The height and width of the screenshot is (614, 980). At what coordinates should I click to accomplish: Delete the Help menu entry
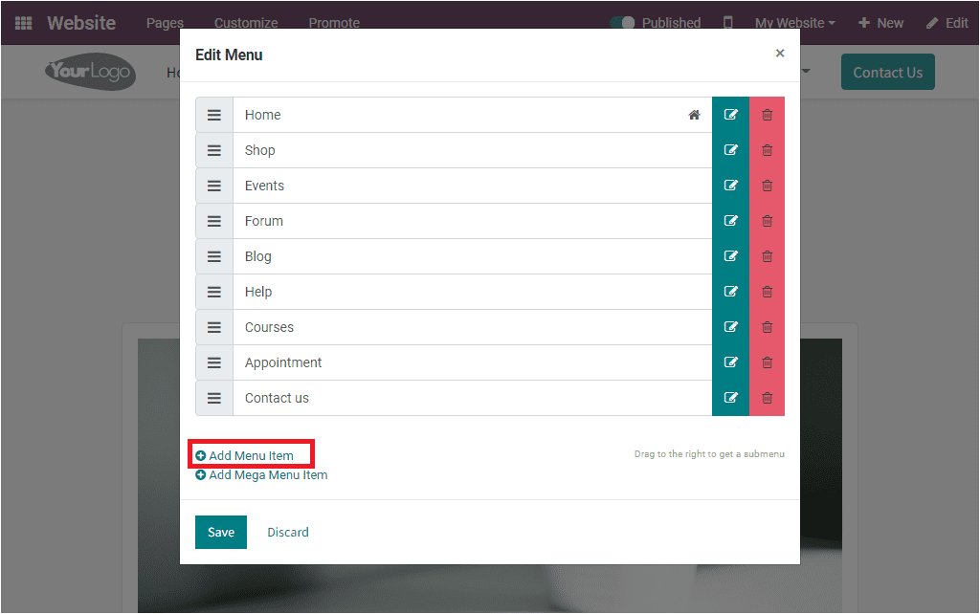[x=766, y=292]
